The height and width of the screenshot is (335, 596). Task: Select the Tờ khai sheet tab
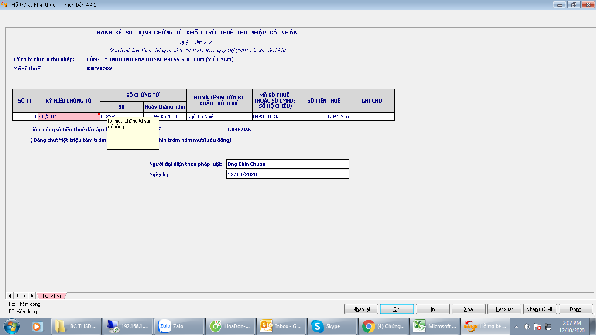pos(51,296)
